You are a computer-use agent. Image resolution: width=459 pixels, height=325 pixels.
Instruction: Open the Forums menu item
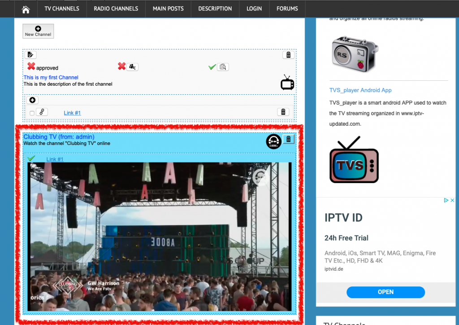(287, 9)
